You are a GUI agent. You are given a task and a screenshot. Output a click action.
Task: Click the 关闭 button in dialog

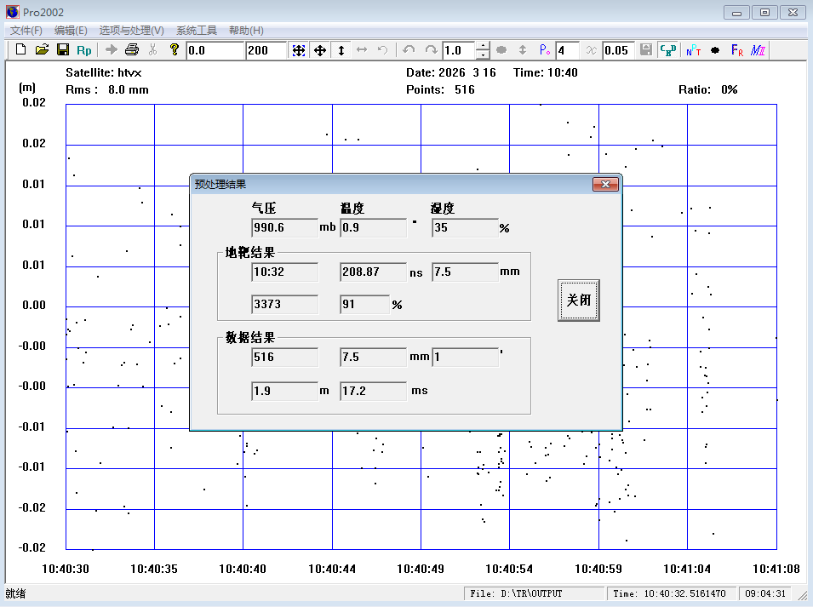click(x=579, y=301)
